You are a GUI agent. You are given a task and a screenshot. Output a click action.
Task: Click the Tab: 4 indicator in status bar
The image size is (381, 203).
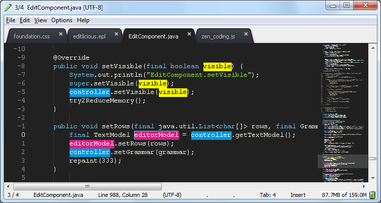click(x=267, y=195)
